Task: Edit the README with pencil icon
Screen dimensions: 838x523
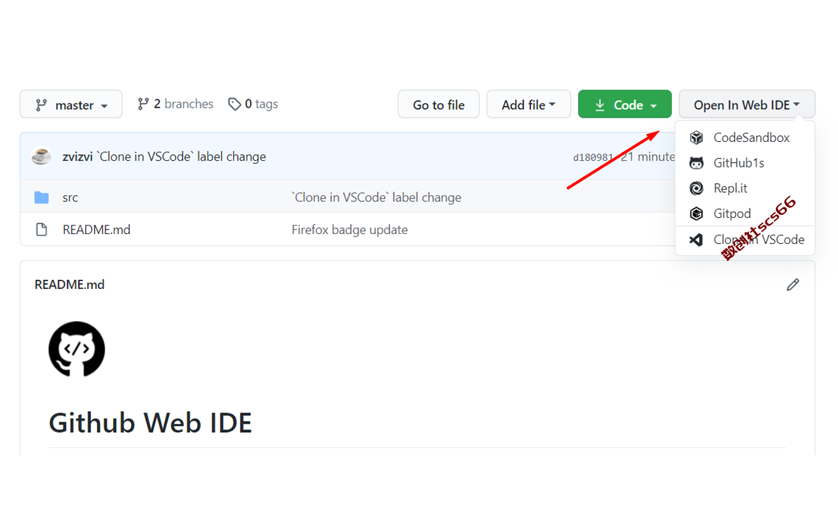Action: [793, 284]
